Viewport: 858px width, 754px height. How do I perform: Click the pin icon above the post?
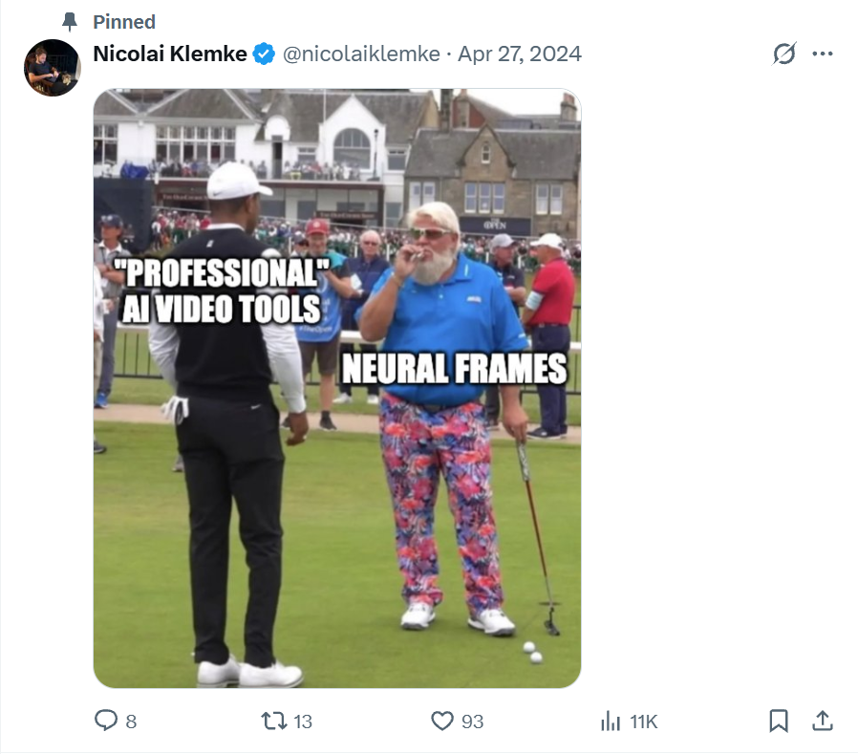pyautogui.click(x=68, y=22)
